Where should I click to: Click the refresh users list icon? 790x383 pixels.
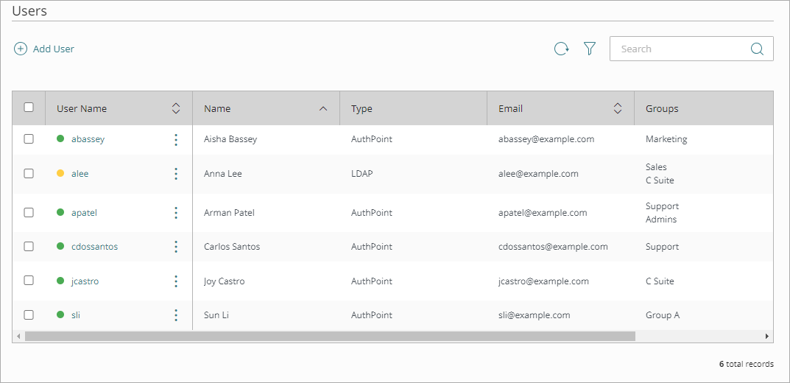tap(561, 49)
